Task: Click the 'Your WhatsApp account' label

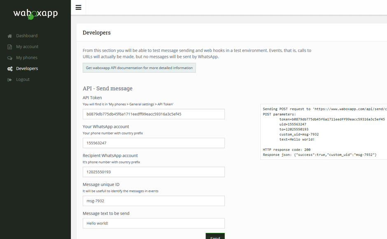Action: point(106,127)
